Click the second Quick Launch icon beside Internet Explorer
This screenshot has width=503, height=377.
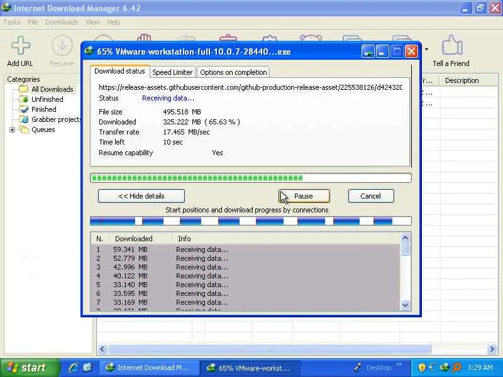[x=87, y=368]
